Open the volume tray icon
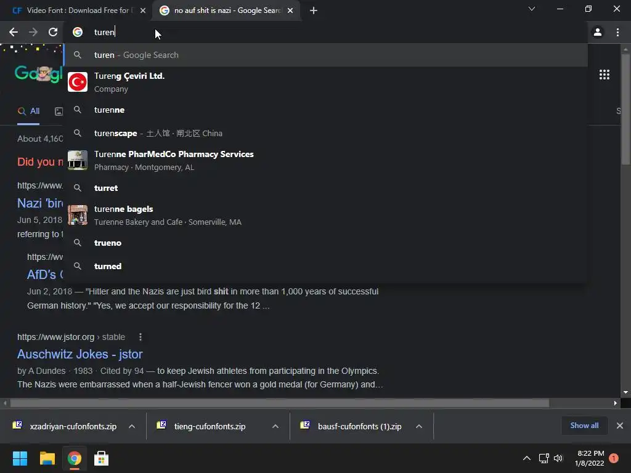This screenshot has width=631, height=473. 558,458
